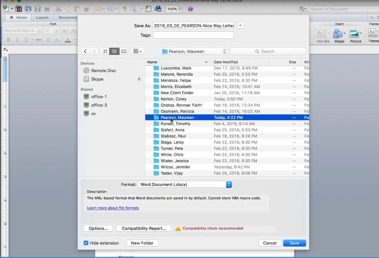Open Learn more about file formats link
379x258 pixels.
113,208
